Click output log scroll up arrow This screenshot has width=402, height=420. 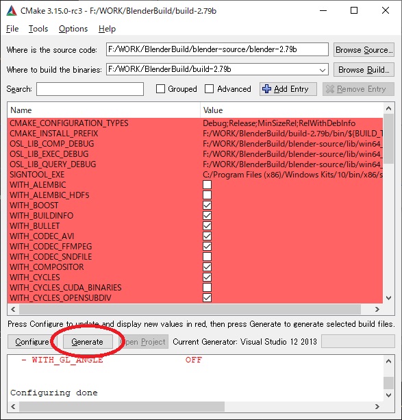(388, 361)
